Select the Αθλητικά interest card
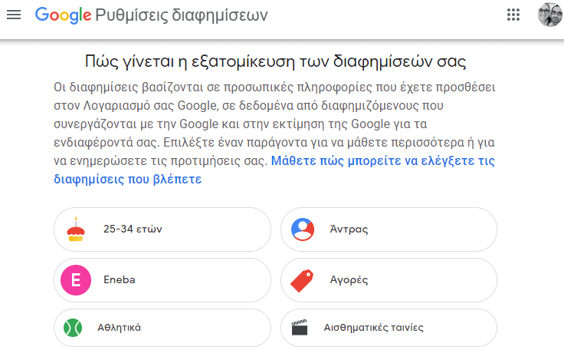 point(162,328)
